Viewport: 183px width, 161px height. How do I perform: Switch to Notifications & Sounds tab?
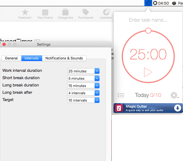point(64,58)
